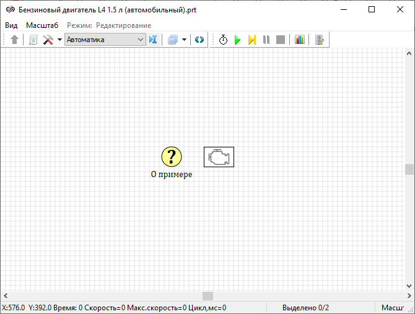Open the bar chart icon
Screen dimensions: 415x314
point(300,40)
